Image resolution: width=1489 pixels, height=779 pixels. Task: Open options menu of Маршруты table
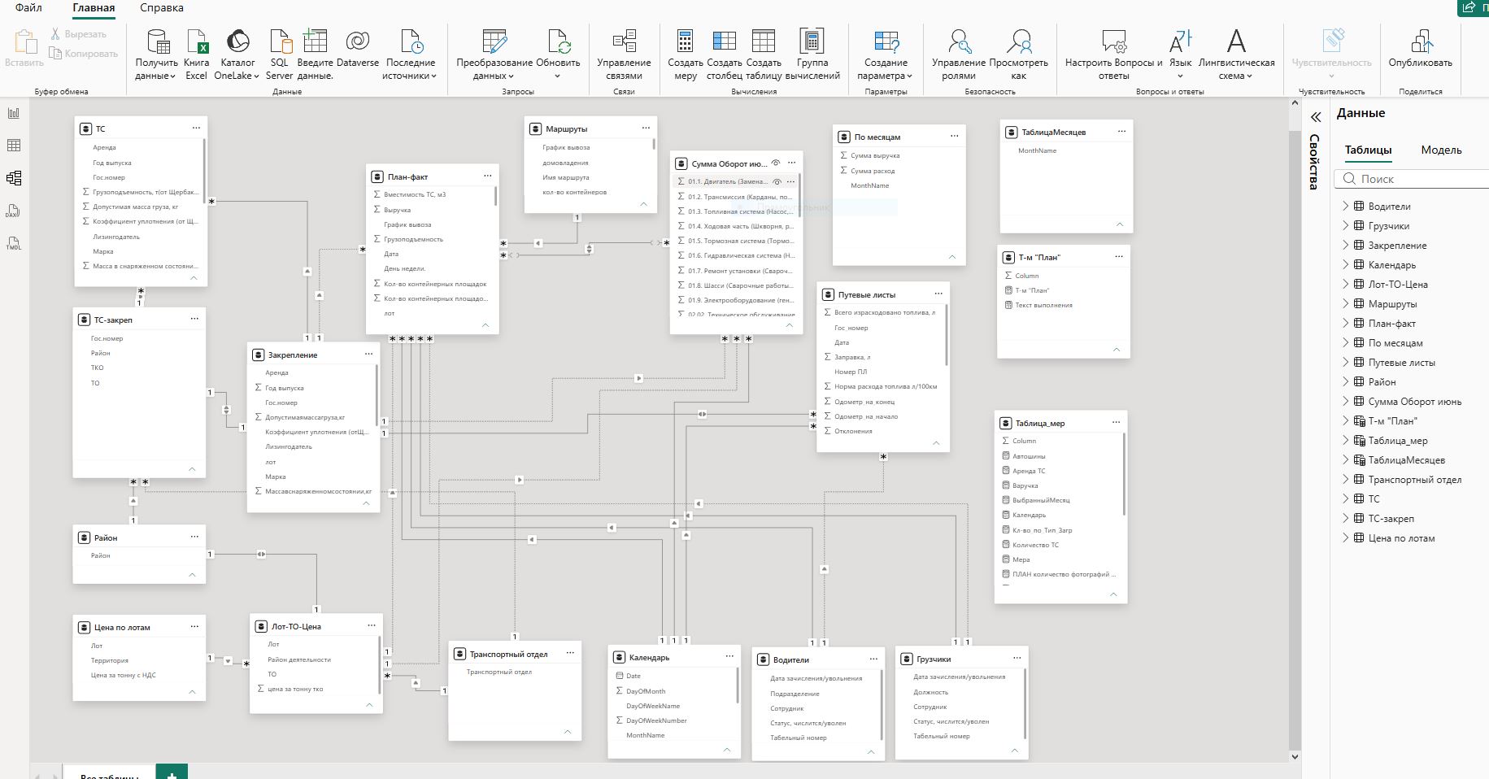pos(646,128)
